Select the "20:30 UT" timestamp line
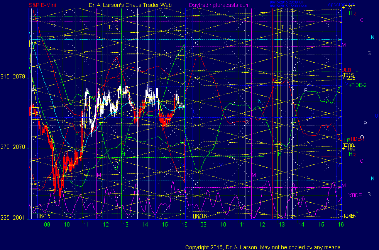This screenshot has width=379, height=250. [287, 2]
